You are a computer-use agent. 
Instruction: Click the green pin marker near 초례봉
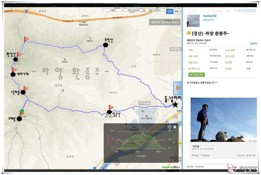coord(22,111)
